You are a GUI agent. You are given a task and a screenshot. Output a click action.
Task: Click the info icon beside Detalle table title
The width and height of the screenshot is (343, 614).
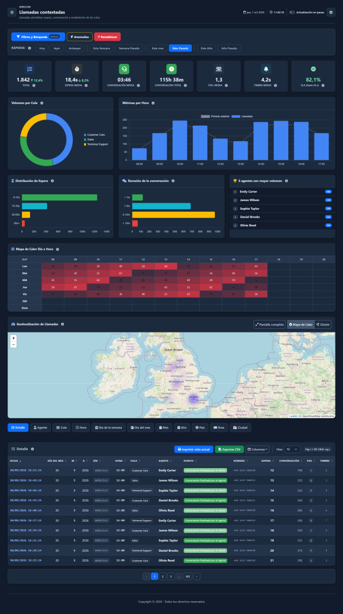[32, 449]
